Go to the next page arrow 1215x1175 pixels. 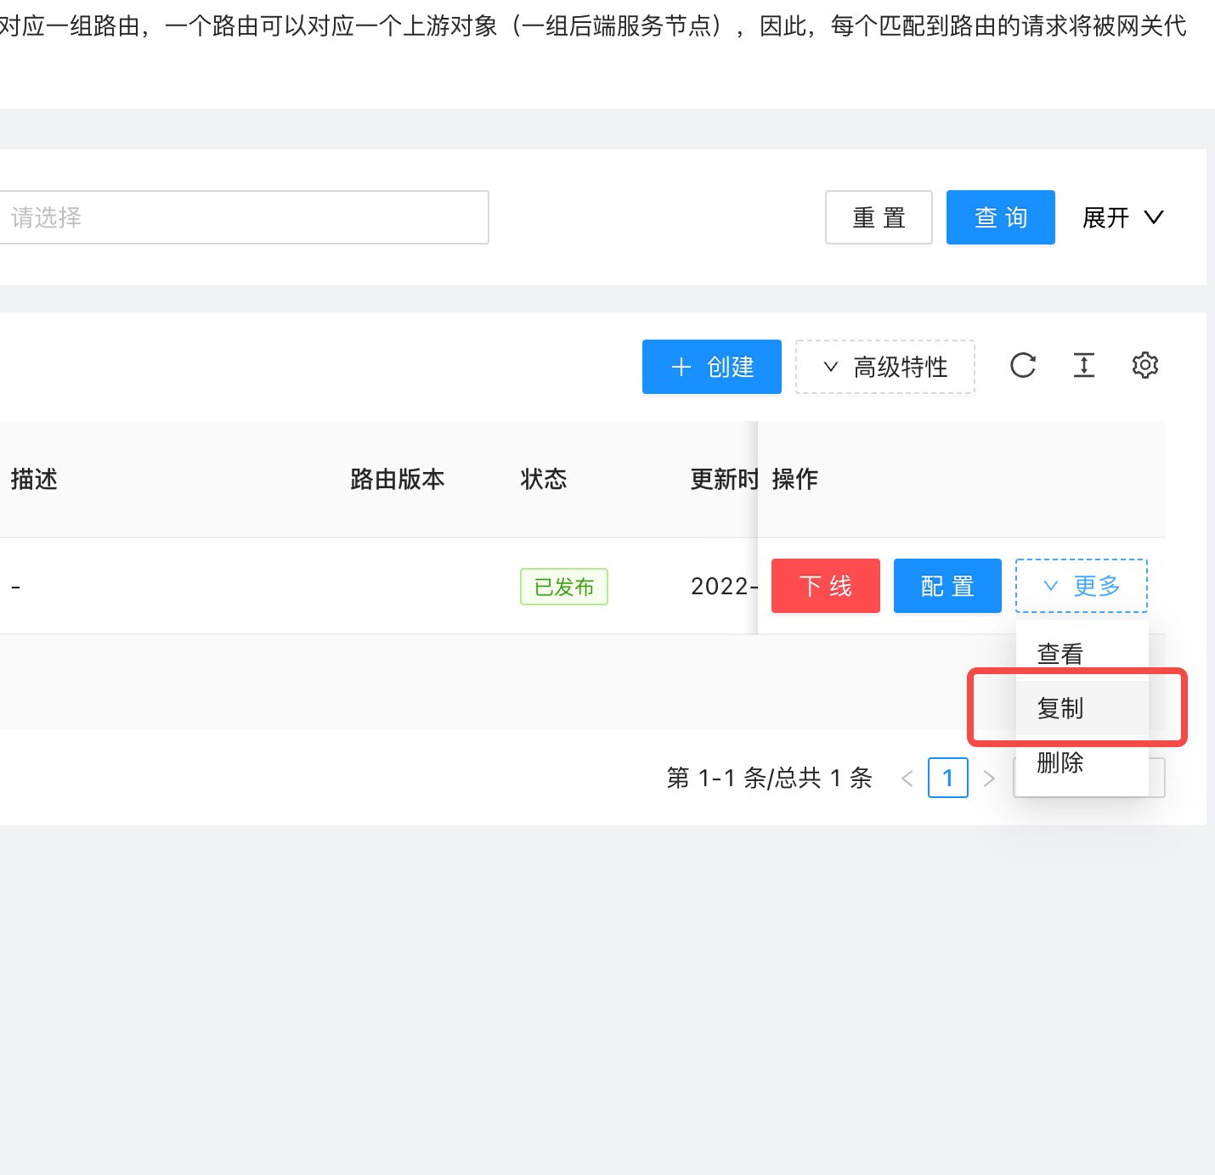pyautogui.click(x=988, y=778)
